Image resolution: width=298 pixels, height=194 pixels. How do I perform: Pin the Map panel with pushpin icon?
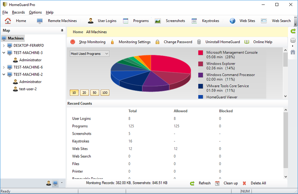pos(62,30)
